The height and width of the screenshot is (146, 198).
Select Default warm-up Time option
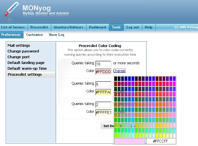coord(27,69)
